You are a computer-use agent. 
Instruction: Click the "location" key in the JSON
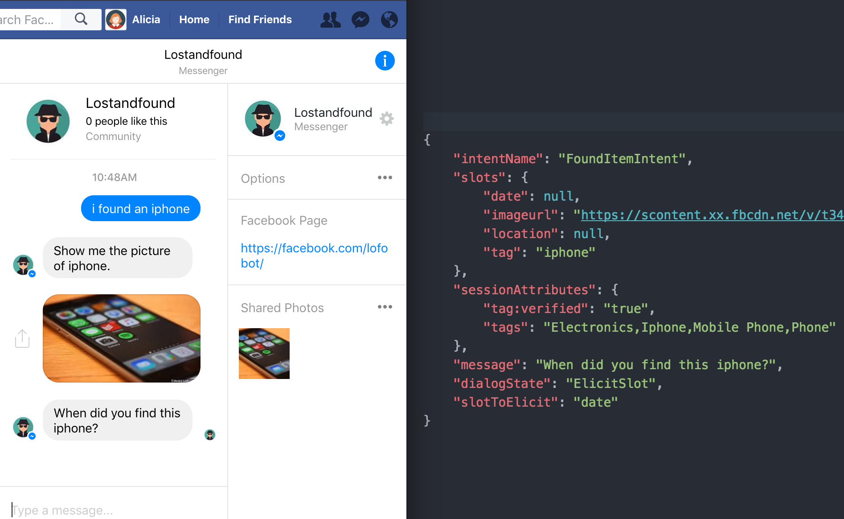point(521,234)
